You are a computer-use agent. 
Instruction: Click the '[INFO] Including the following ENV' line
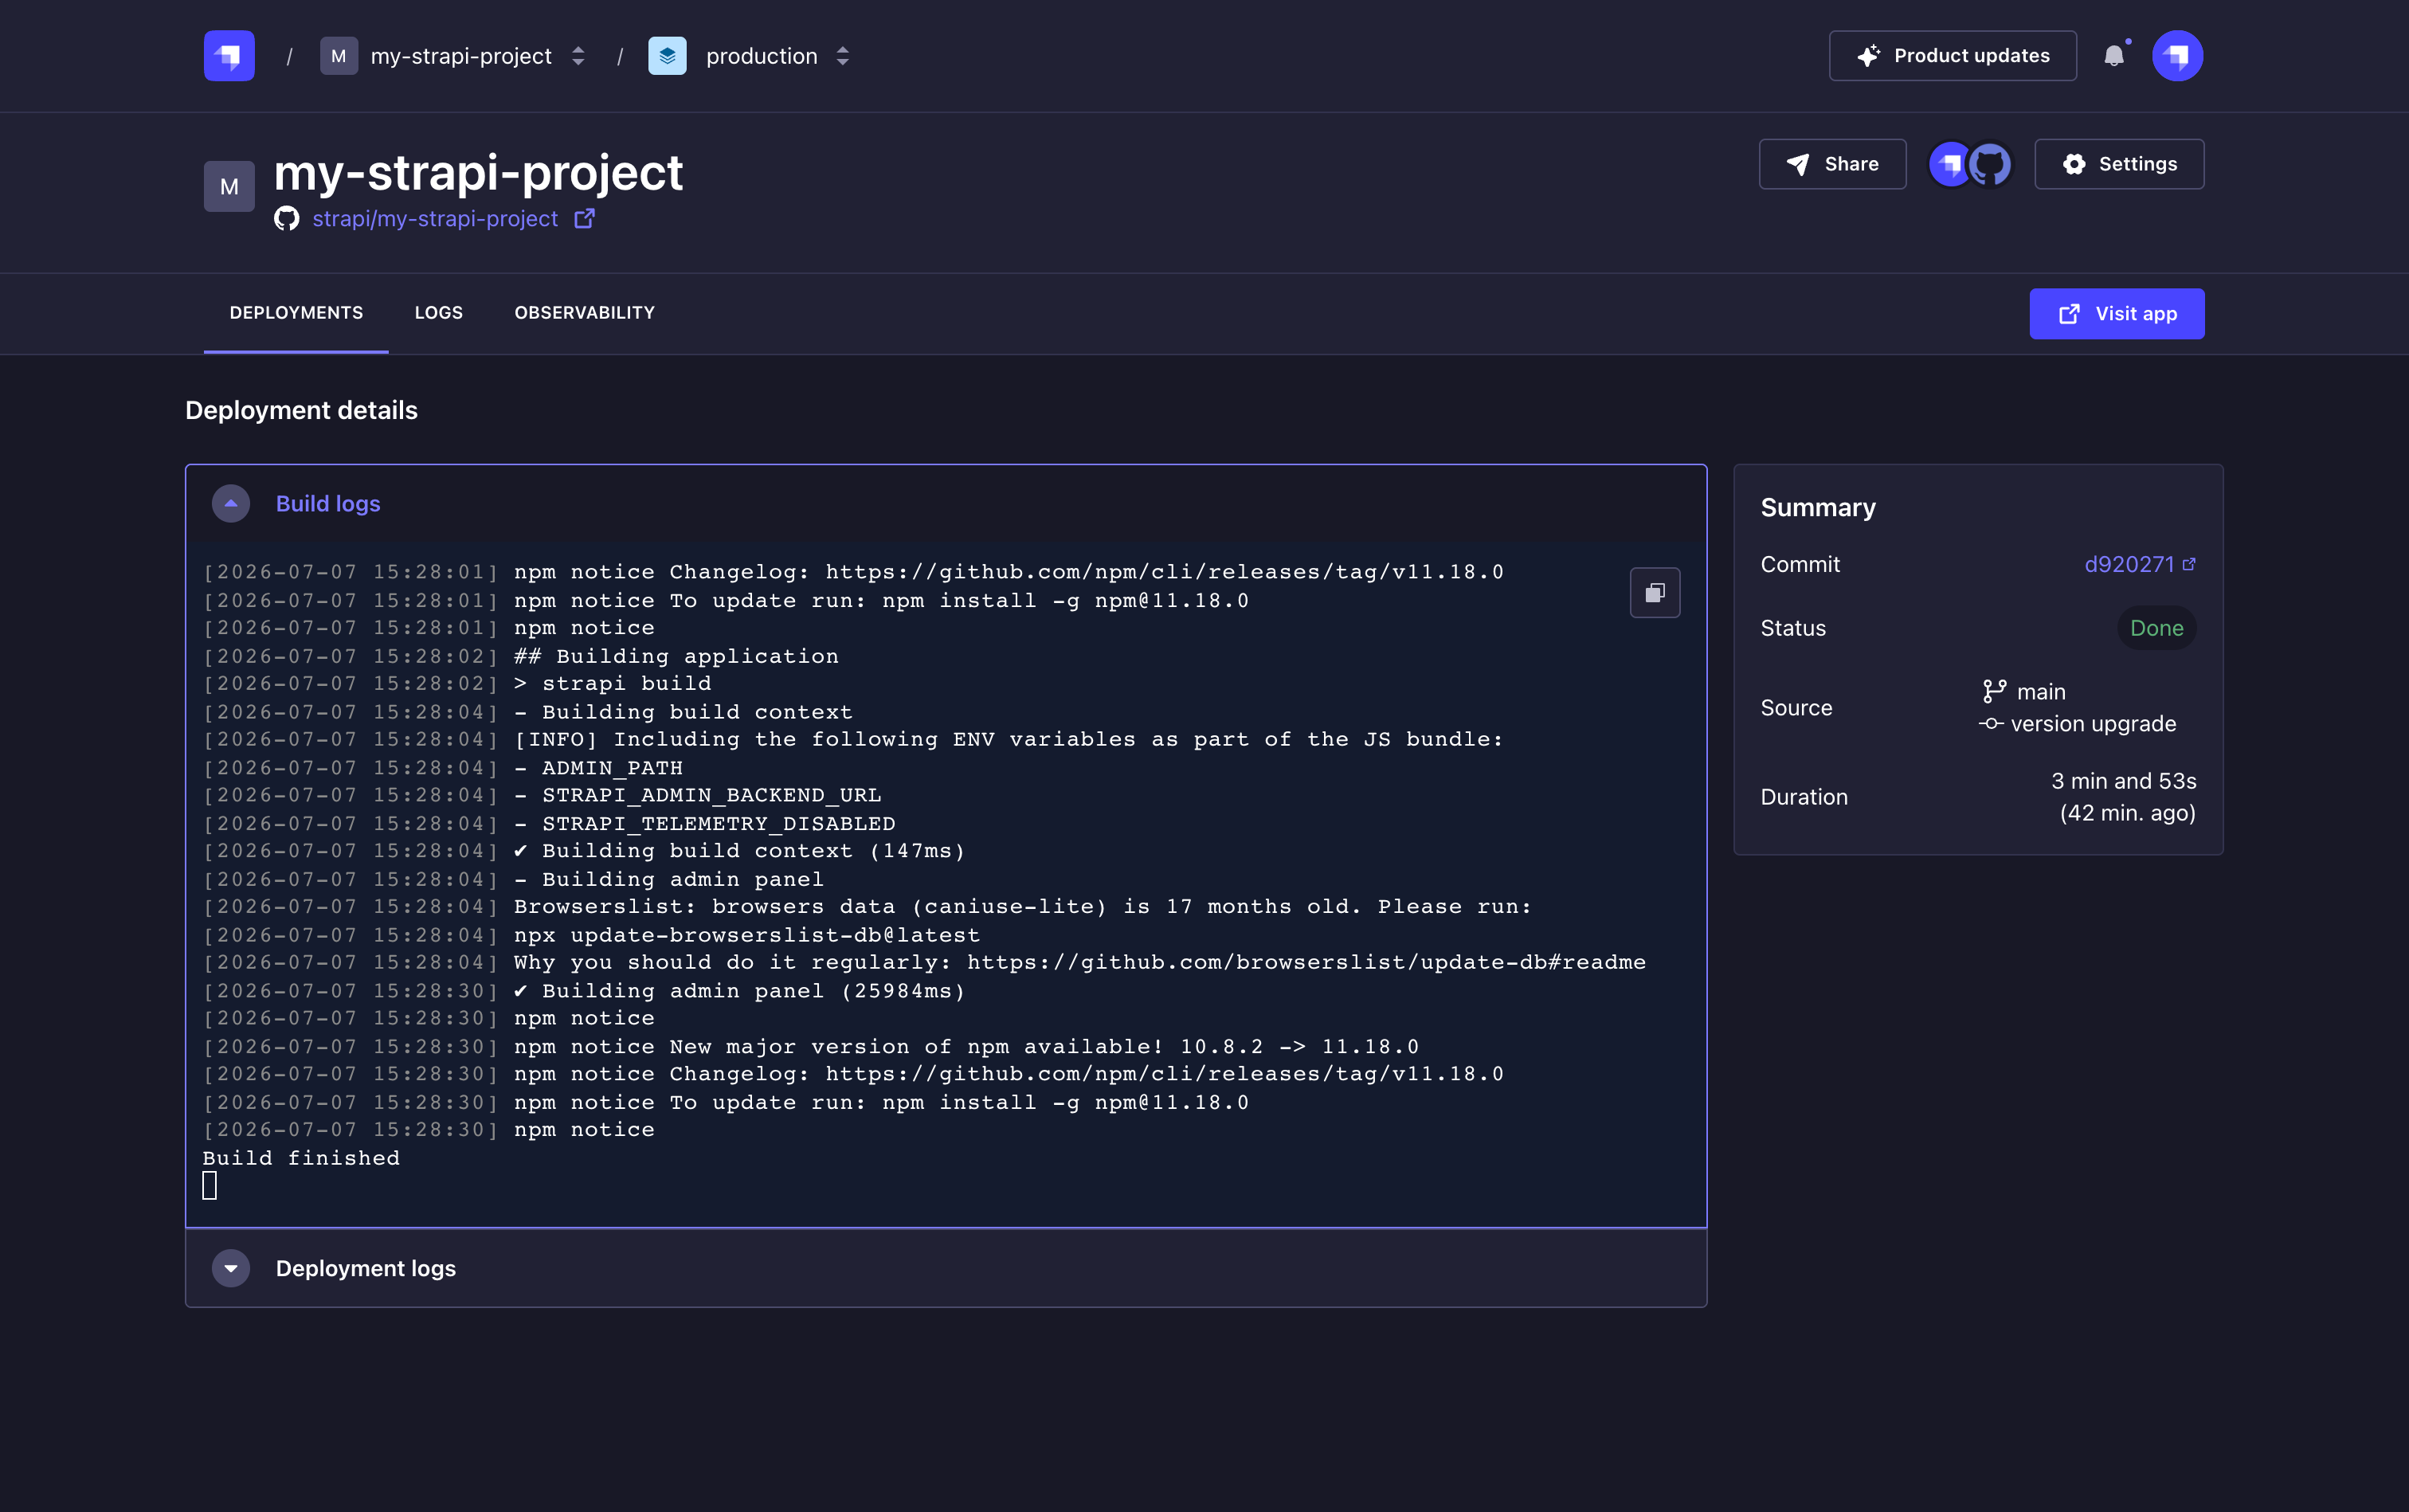tap(1009, 740)
